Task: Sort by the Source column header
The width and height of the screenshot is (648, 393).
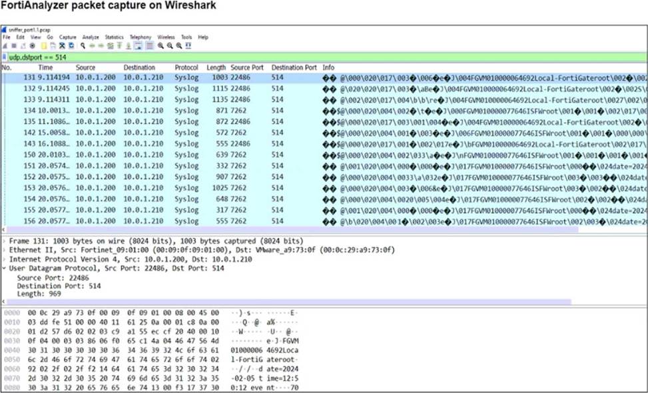Action: tap(85, 67)
